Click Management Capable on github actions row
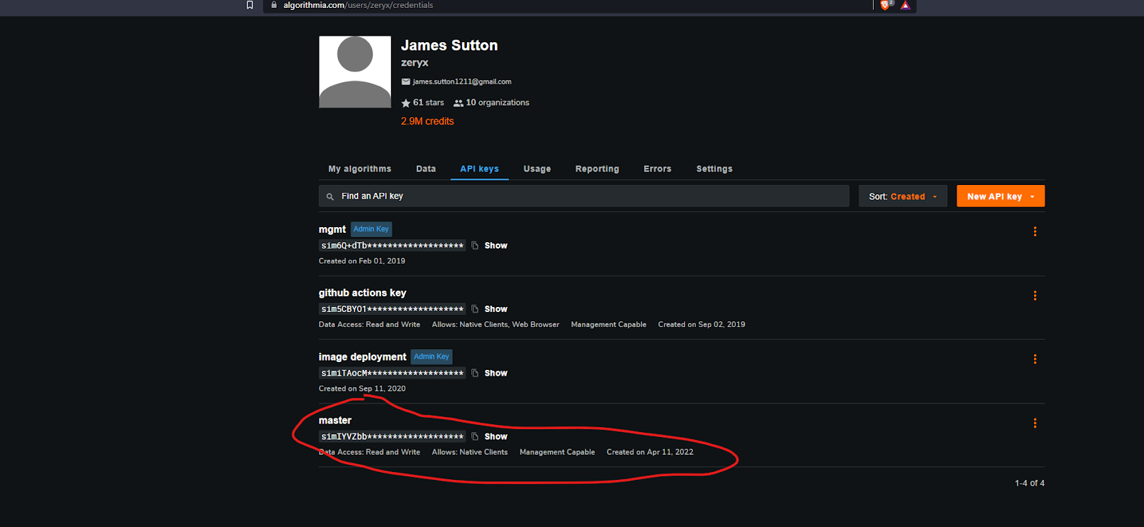The image size is (1144, 527). 608,325
